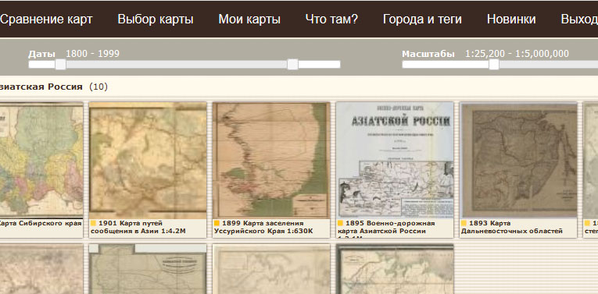The height and width of the screenshot is (294, 598).
Task: Open the Военно-дорожная карта Азиатской России thumbnail
Action: click(x=395, y=160)
